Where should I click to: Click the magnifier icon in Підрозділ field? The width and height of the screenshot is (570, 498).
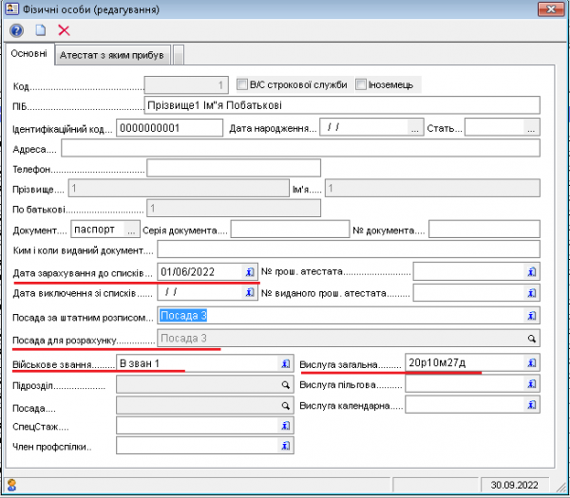(x=283, y=386)
